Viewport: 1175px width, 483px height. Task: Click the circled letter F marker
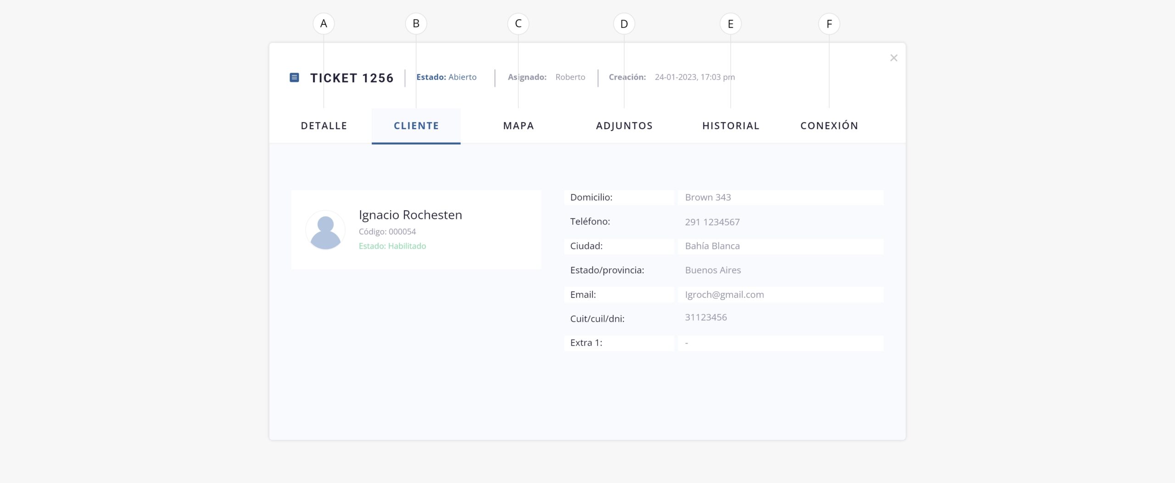pos(829,24)
